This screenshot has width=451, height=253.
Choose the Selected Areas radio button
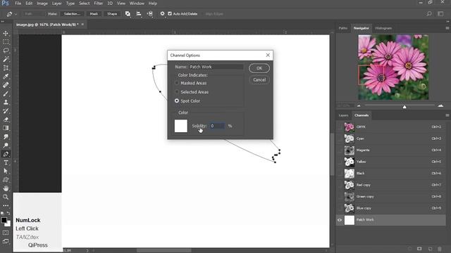coord(177,92)
